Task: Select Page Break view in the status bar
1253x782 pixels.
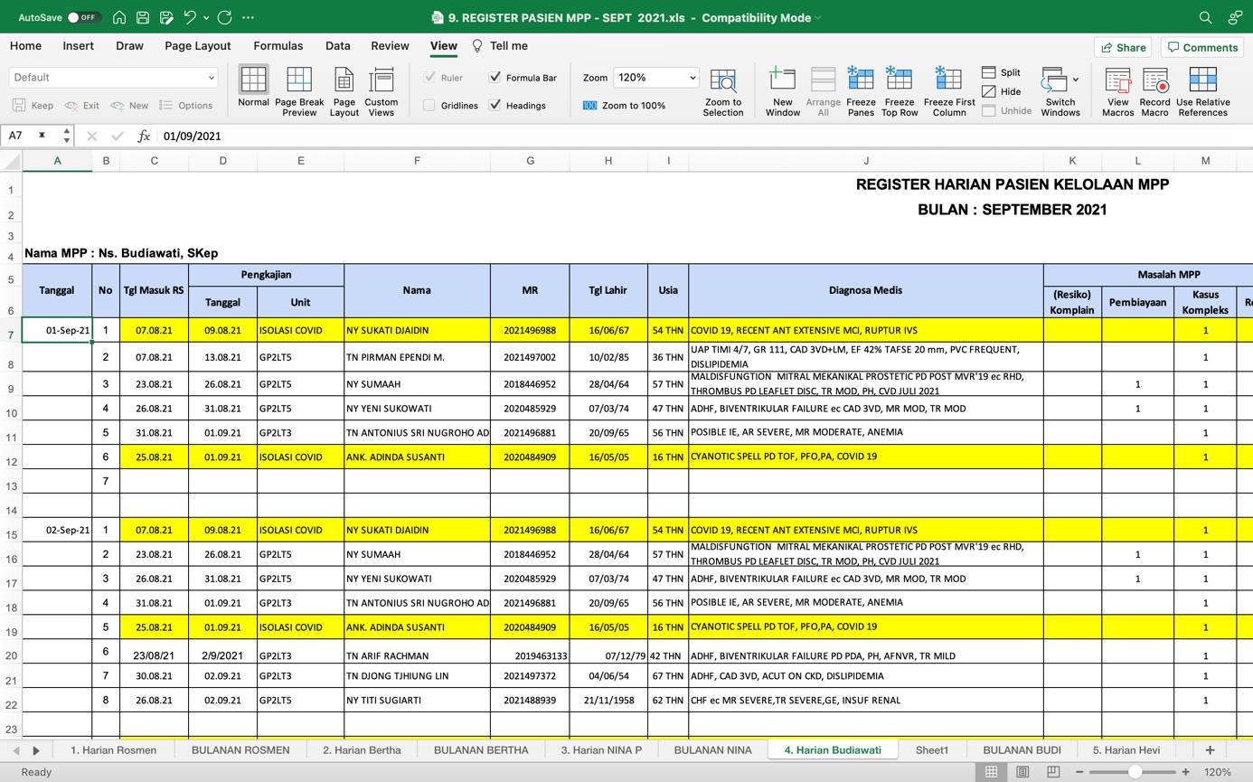Action: pyautogui.click(x=1053, y=772)
